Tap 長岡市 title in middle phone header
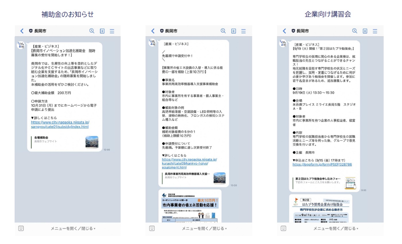The image size is (402, 244). (171, 31)
